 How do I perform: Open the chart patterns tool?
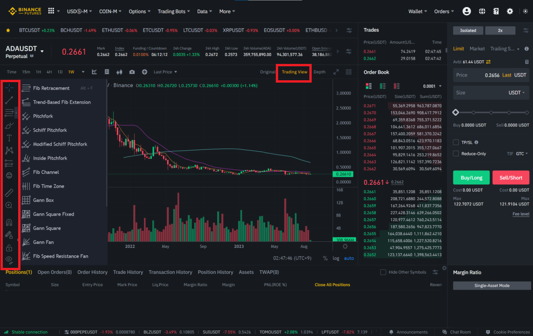[9, 150]
